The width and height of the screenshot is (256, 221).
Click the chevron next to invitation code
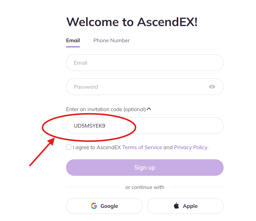pyautogui.click(x=149, y=109)
